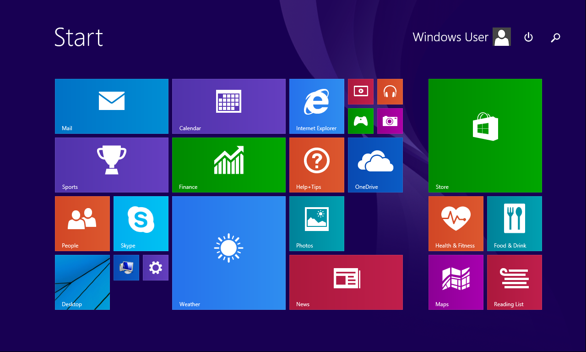The height and width of the screenshot is (352, 586).
Task: Click the Windows User account picture
Action: (502, 37)
